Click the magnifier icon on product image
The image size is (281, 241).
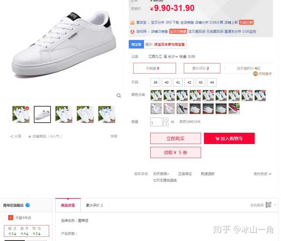point(119,95)
